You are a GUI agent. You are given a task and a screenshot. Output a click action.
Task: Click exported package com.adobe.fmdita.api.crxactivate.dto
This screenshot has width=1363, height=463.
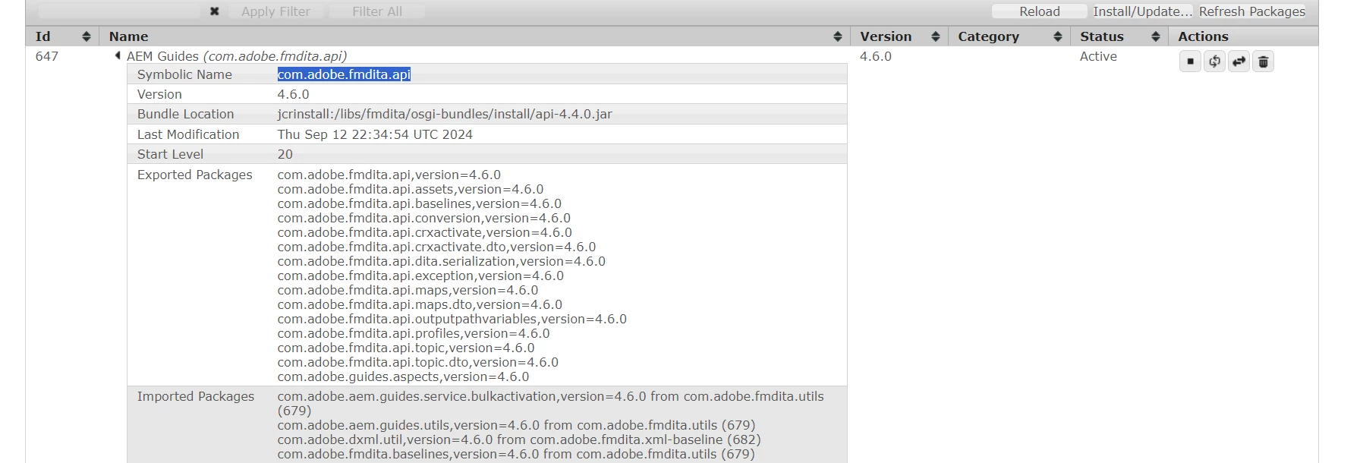coord(436,247)
